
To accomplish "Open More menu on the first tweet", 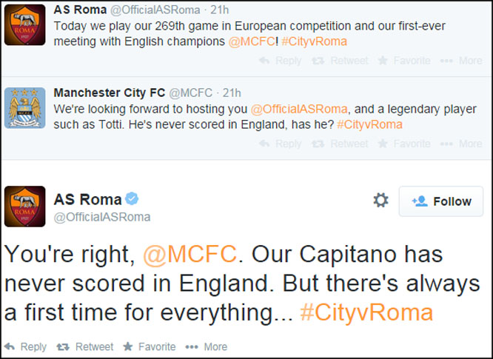I will [461, 61].
